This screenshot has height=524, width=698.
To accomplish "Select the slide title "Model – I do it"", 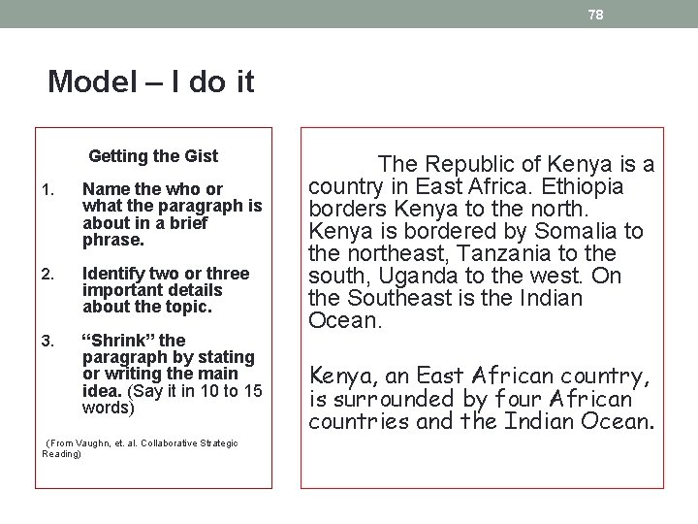I will coord(151,82).
